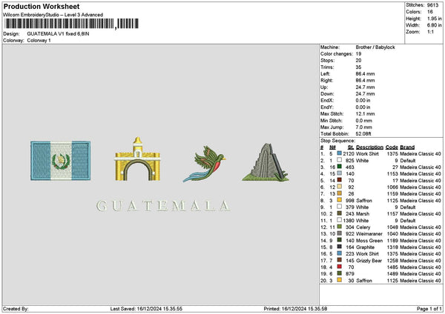Select the dark green swatch in stop row 3
The height and width of the screenshot is (314, 445).
pos(339,167)
